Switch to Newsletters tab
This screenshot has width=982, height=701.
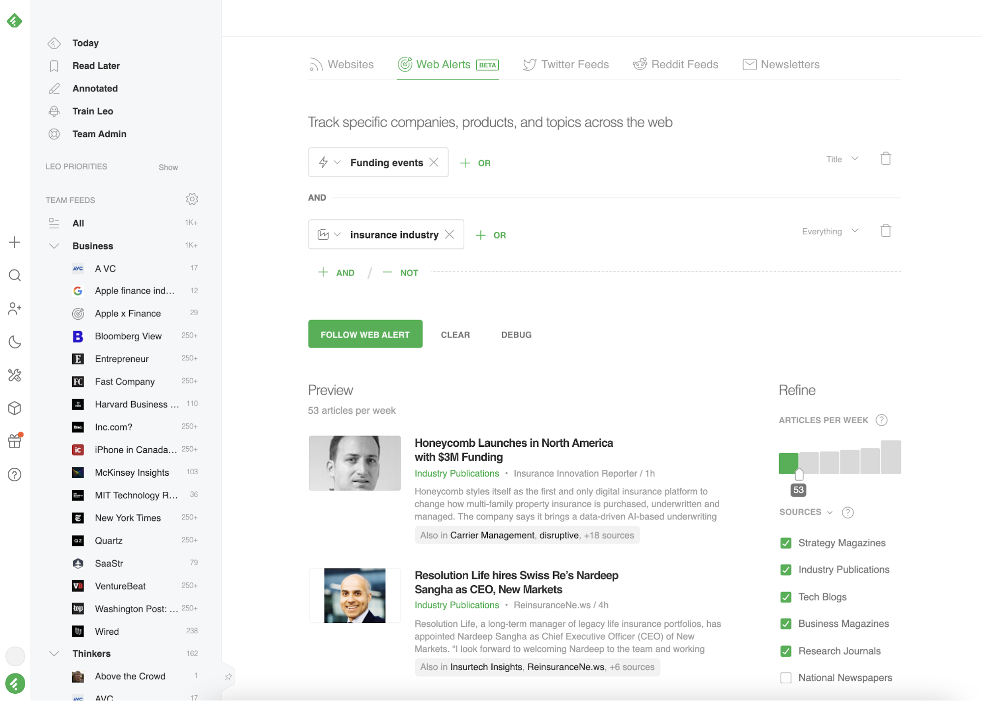click(781, 64)
